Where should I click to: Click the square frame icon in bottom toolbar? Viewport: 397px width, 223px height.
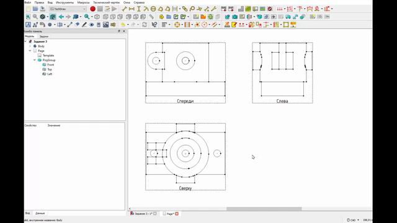[x=286, y=25]
